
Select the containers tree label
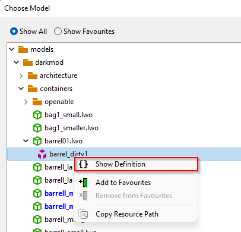click(56, 89)
